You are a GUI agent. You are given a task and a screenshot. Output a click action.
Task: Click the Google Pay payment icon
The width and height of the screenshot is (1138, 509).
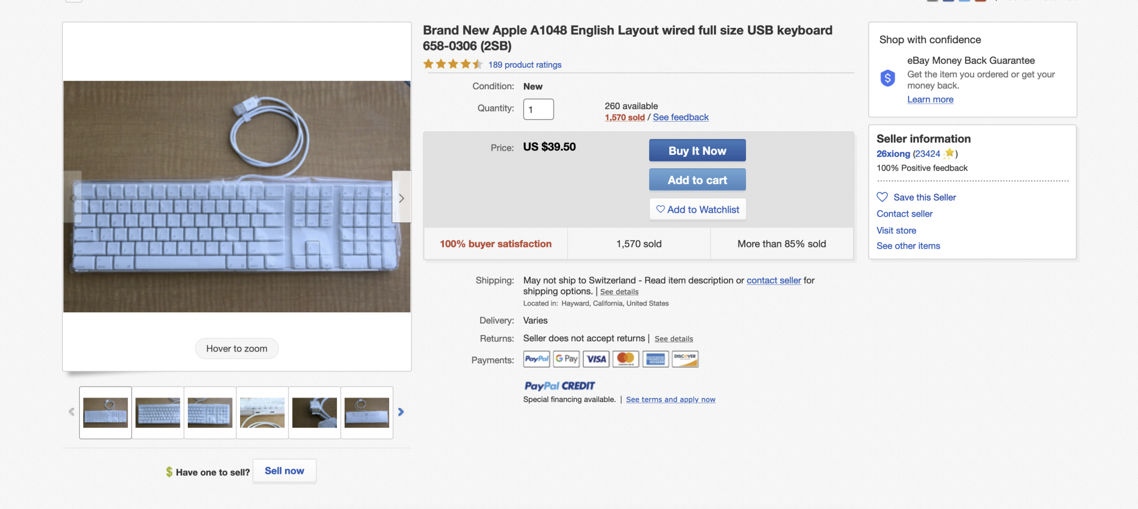click(567, 359)
